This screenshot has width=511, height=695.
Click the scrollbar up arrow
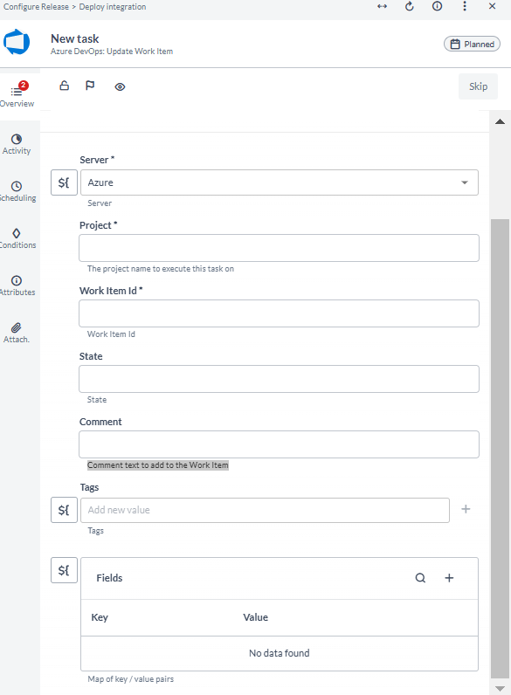500,121
